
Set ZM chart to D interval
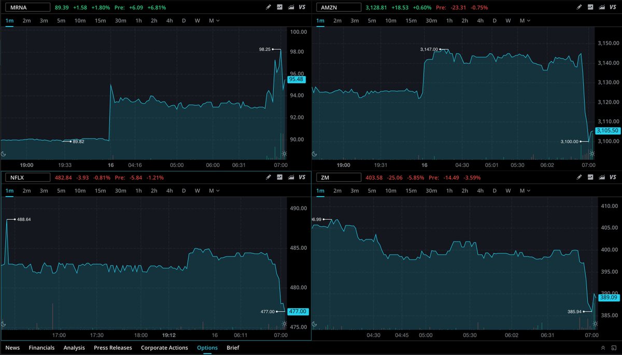494,191
